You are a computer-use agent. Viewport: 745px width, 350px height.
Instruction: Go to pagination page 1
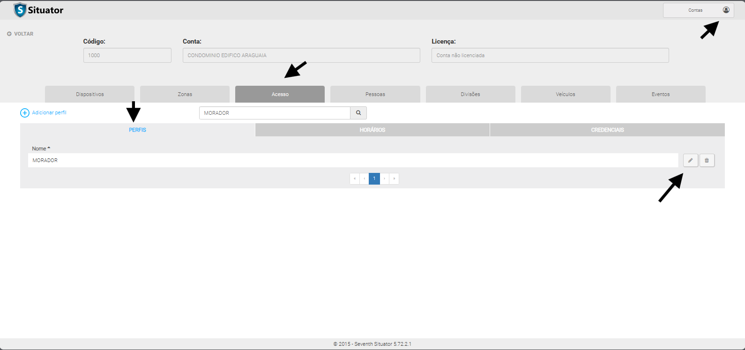(x=374, y=179)
